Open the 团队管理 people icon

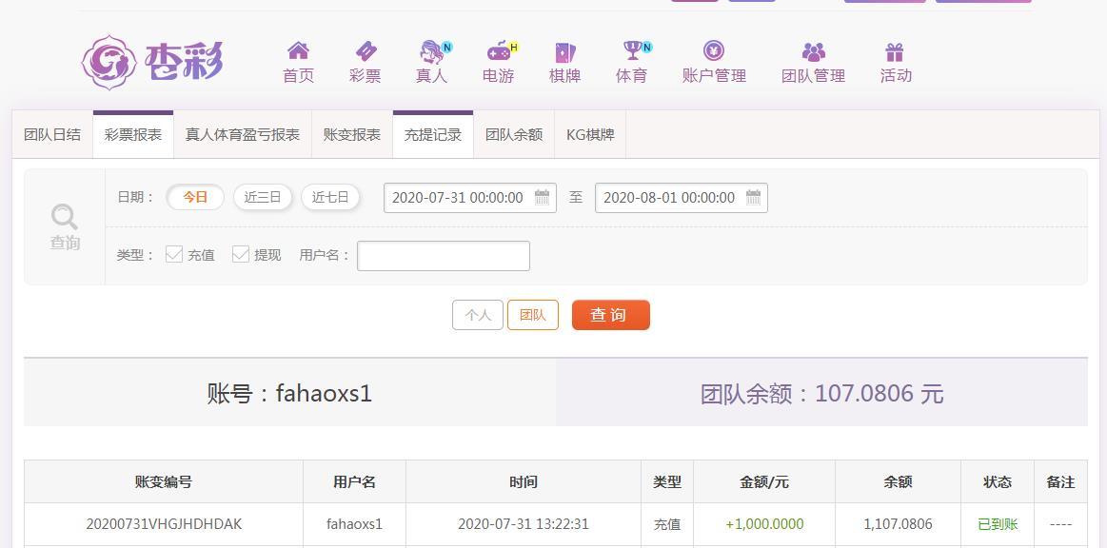pyautogui.click(x=813, y=51)
